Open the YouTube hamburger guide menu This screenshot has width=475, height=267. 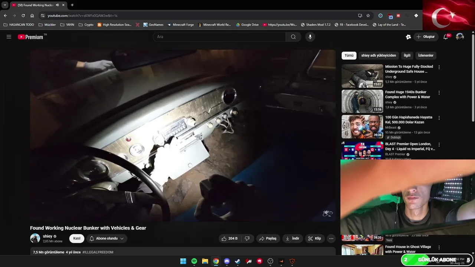click(9, 37)
